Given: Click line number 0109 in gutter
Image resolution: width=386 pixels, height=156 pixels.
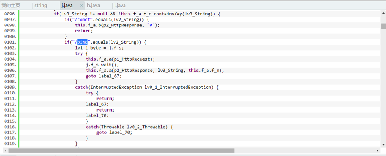Looking at the screenshot, I should [x=11, y=87].
